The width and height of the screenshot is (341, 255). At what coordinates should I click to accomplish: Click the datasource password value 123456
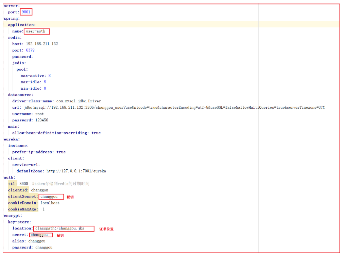(x=42, y=120)
